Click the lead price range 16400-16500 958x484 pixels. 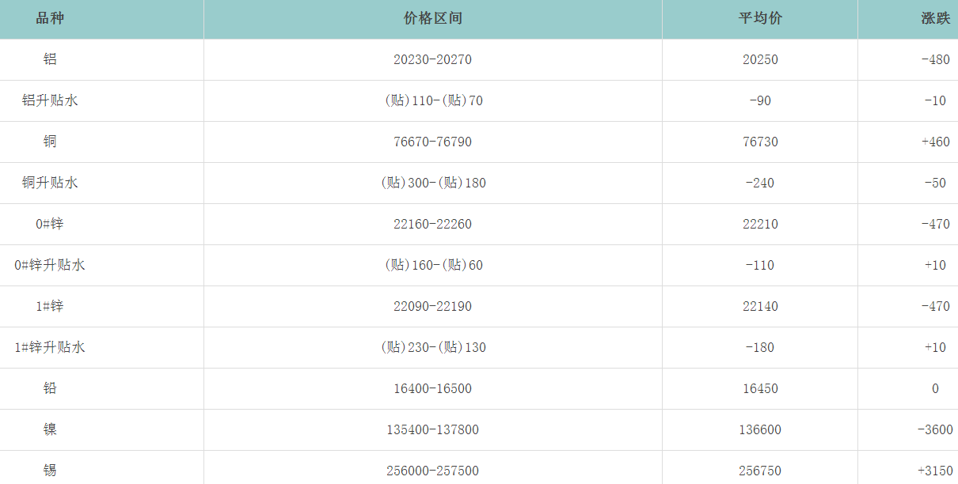(432, 388)
